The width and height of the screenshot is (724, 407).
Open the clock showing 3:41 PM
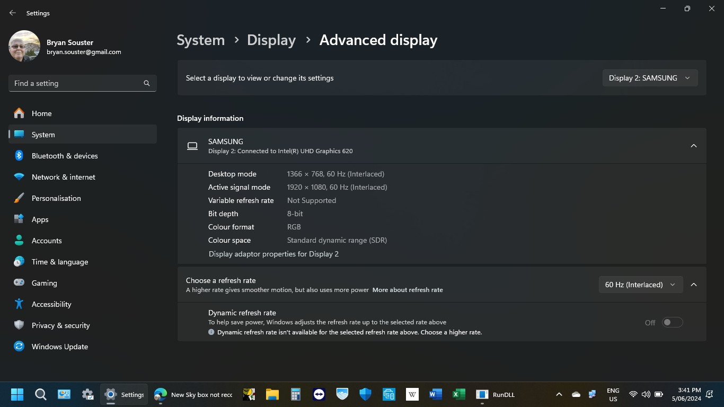(686, 394)
